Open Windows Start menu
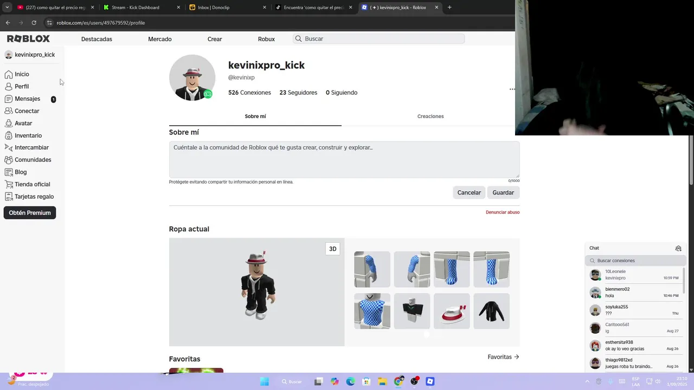This screenshot has height=390, width=694. point(265,381)
